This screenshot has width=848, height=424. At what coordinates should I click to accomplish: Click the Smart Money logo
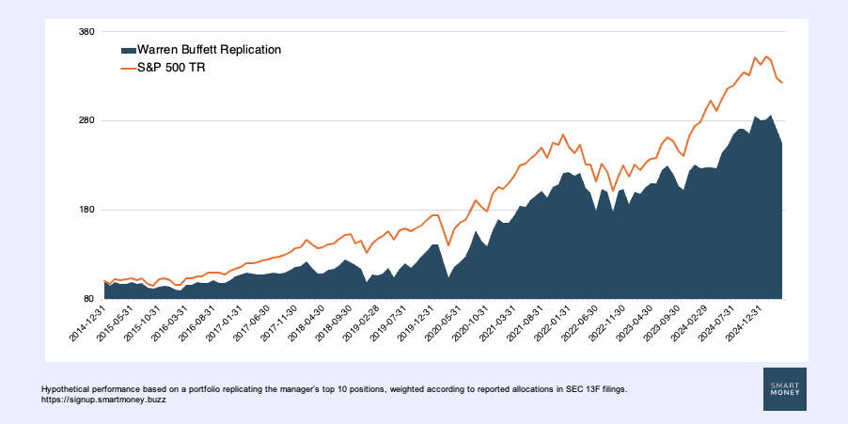pyautogui.click(x=785, y=389)
